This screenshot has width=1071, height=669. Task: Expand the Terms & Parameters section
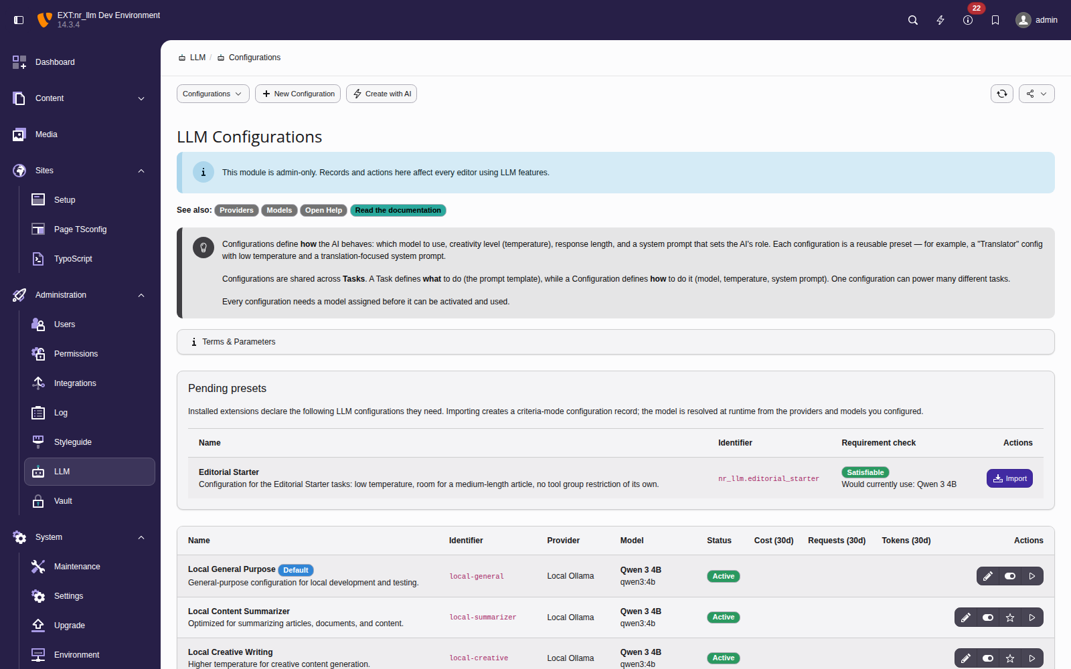pyautogui.click(x=616, y=342)
